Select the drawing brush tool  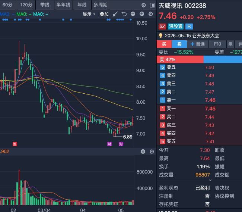pos(115,14)
